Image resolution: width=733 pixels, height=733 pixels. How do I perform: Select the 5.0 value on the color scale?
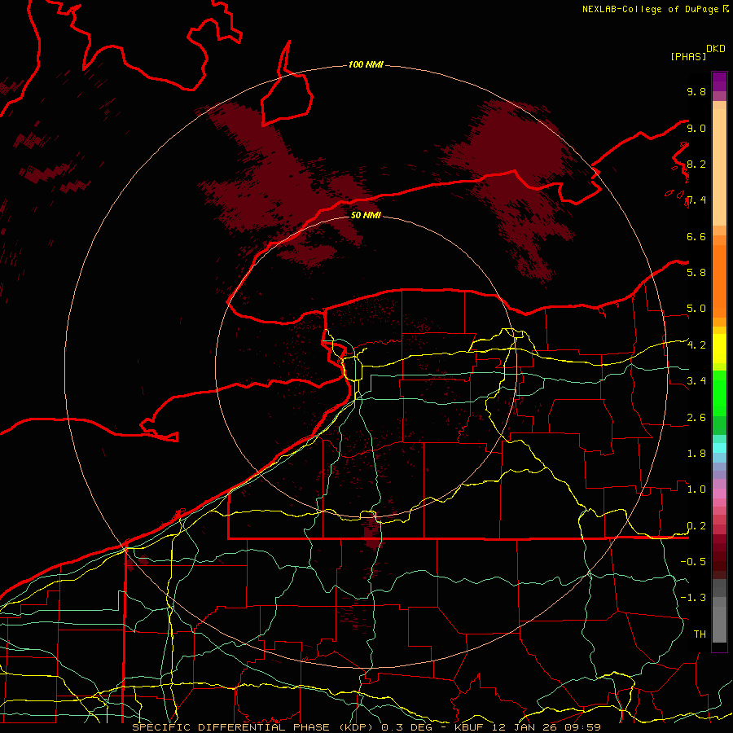click(x=696, y=309)
